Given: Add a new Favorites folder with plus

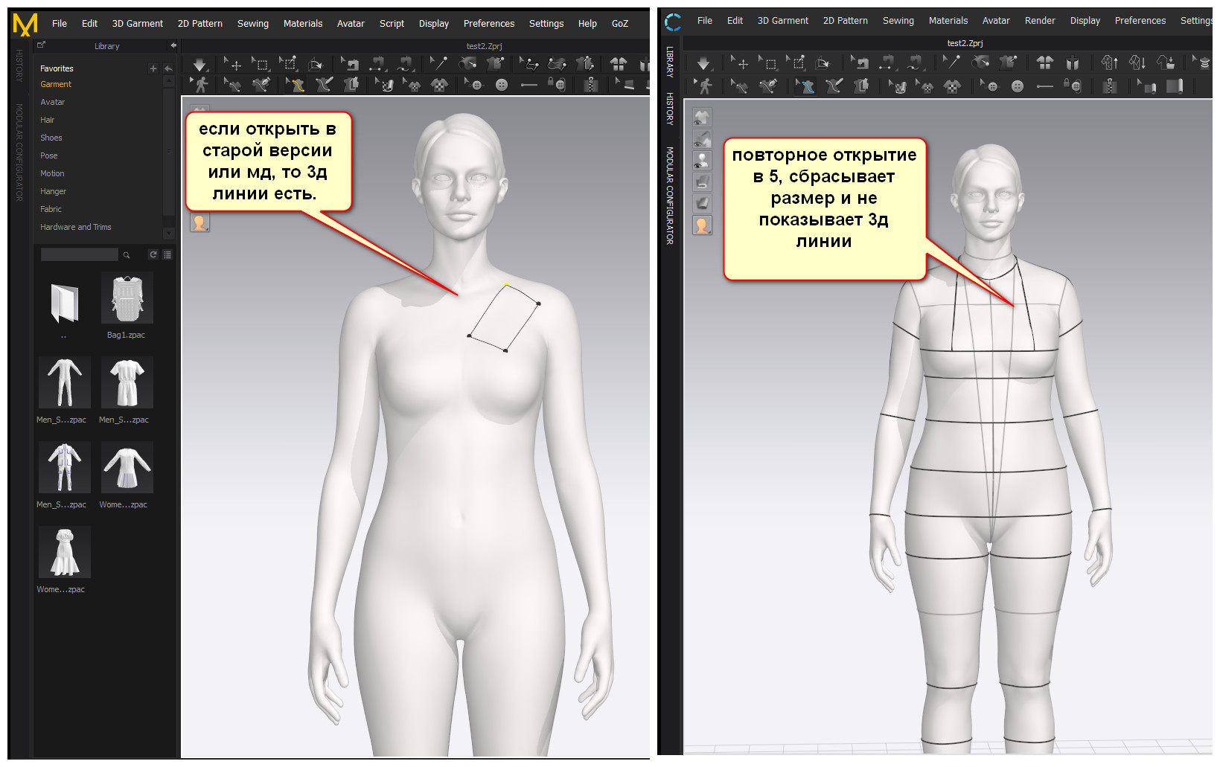Looking at the screenshot, I should tap(153, 68).
